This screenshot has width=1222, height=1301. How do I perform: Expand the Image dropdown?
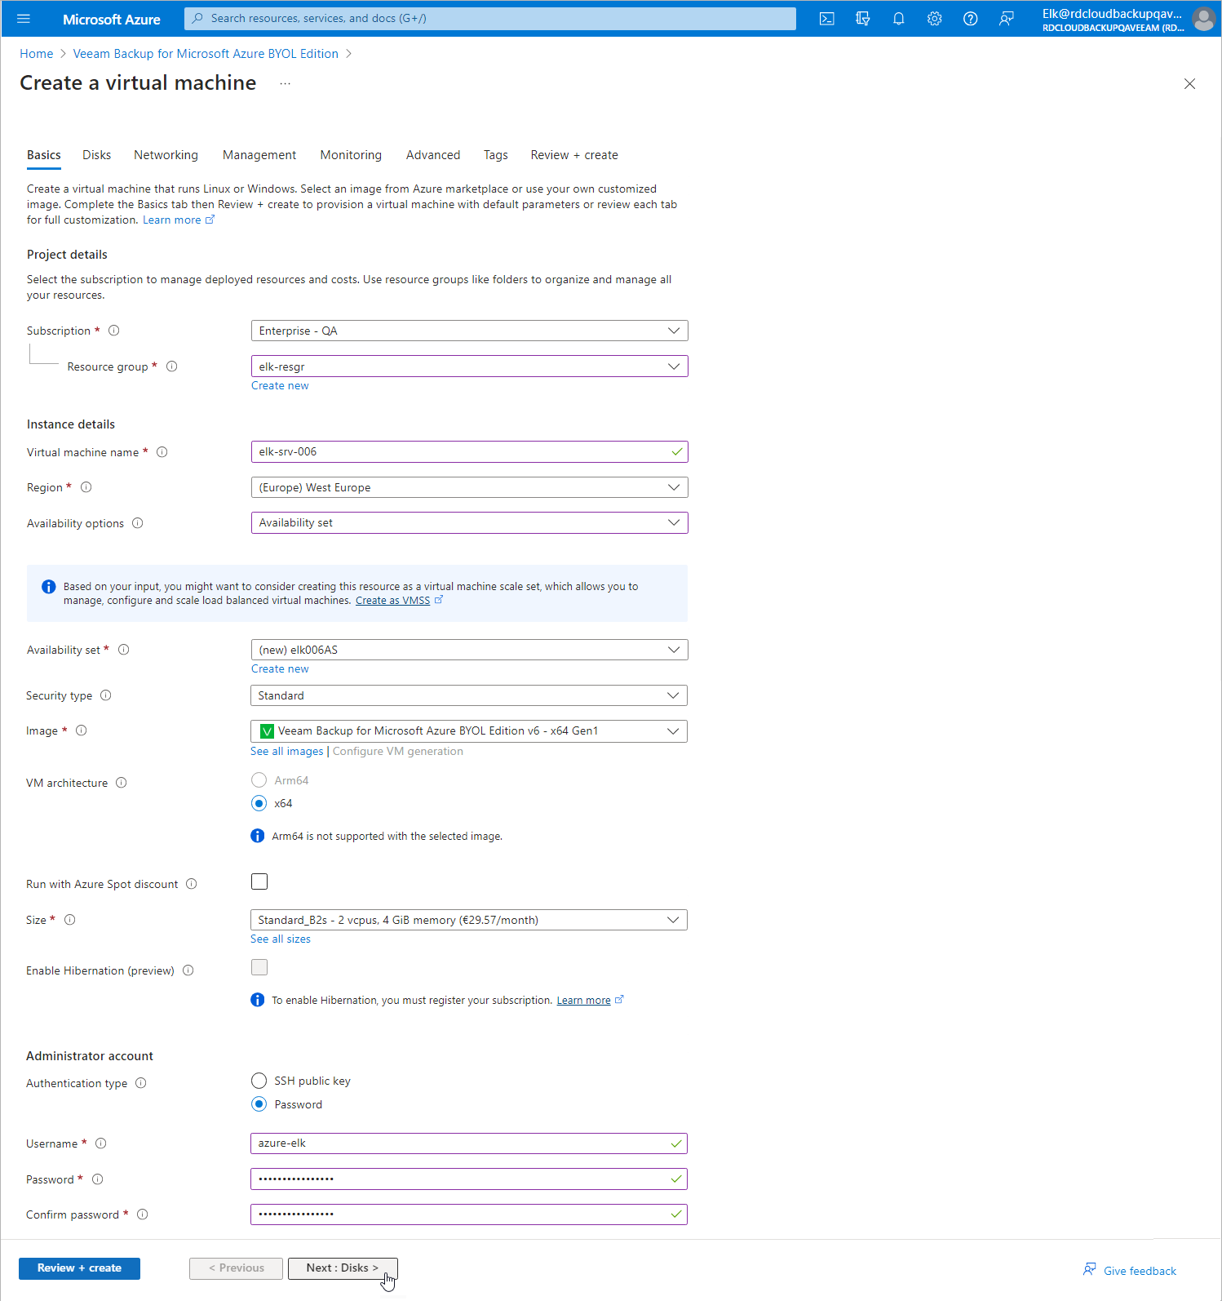click(469, 730)
